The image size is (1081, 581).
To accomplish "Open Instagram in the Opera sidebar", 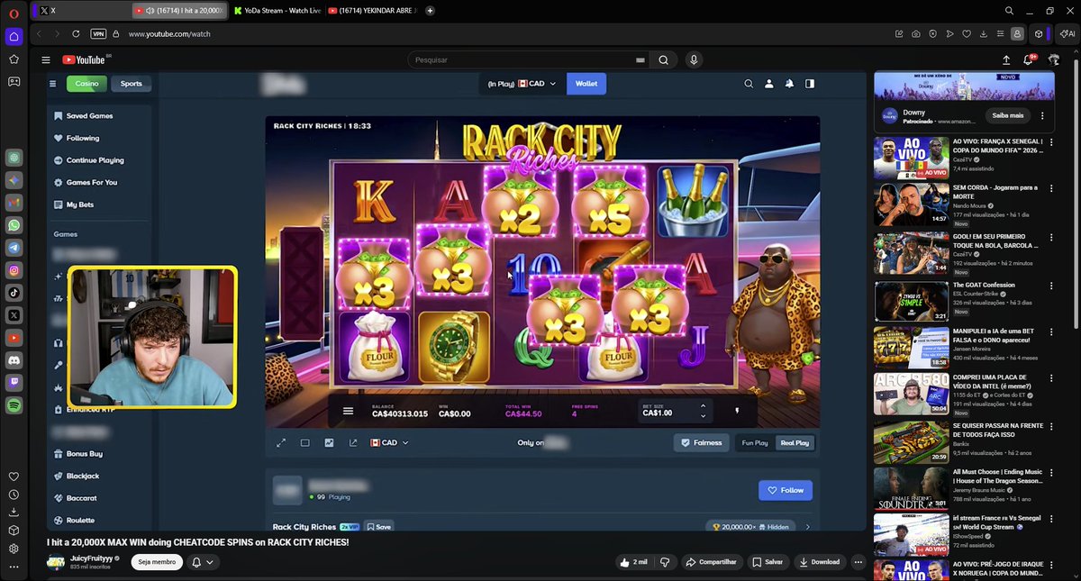I will point(14,270).
